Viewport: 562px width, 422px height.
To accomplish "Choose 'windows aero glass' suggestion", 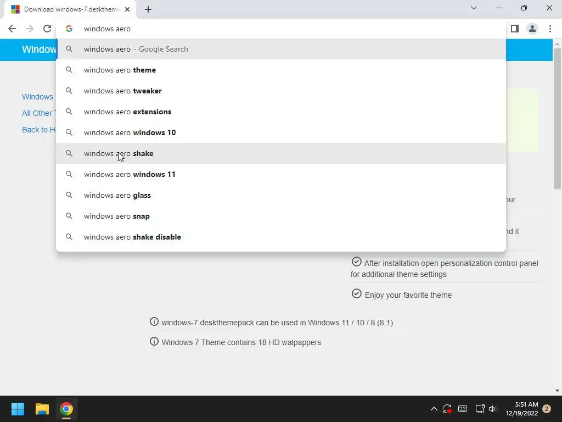I will point(281,195).
